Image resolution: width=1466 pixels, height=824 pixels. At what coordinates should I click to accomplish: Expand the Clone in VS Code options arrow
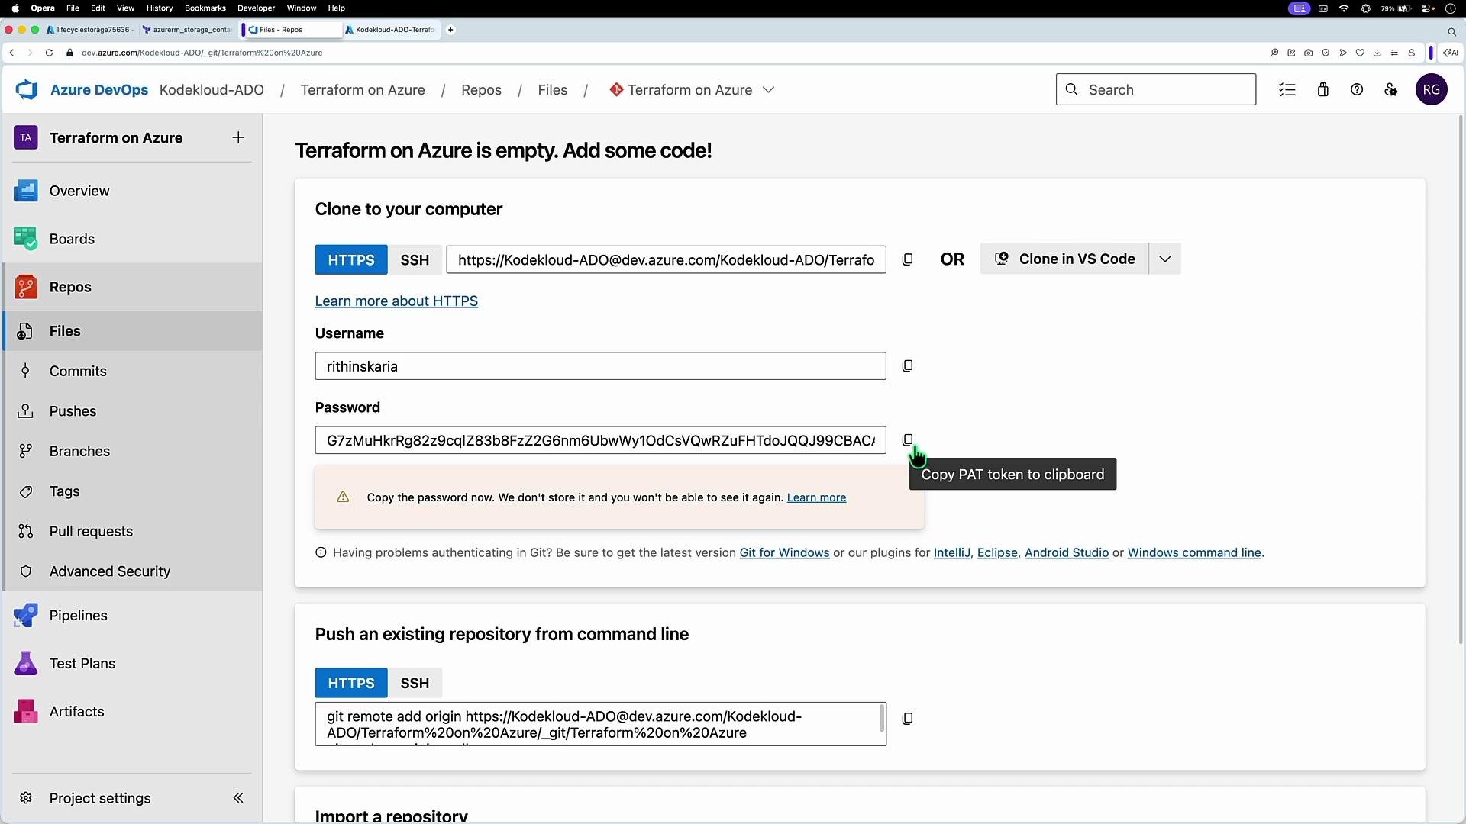click(x=1165, y=259)
